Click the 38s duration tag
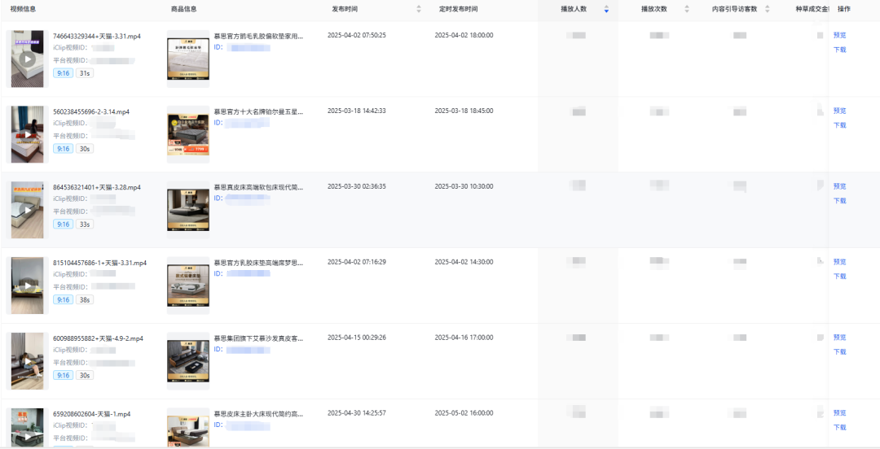880x449 pixels. (x=85, y=300)
